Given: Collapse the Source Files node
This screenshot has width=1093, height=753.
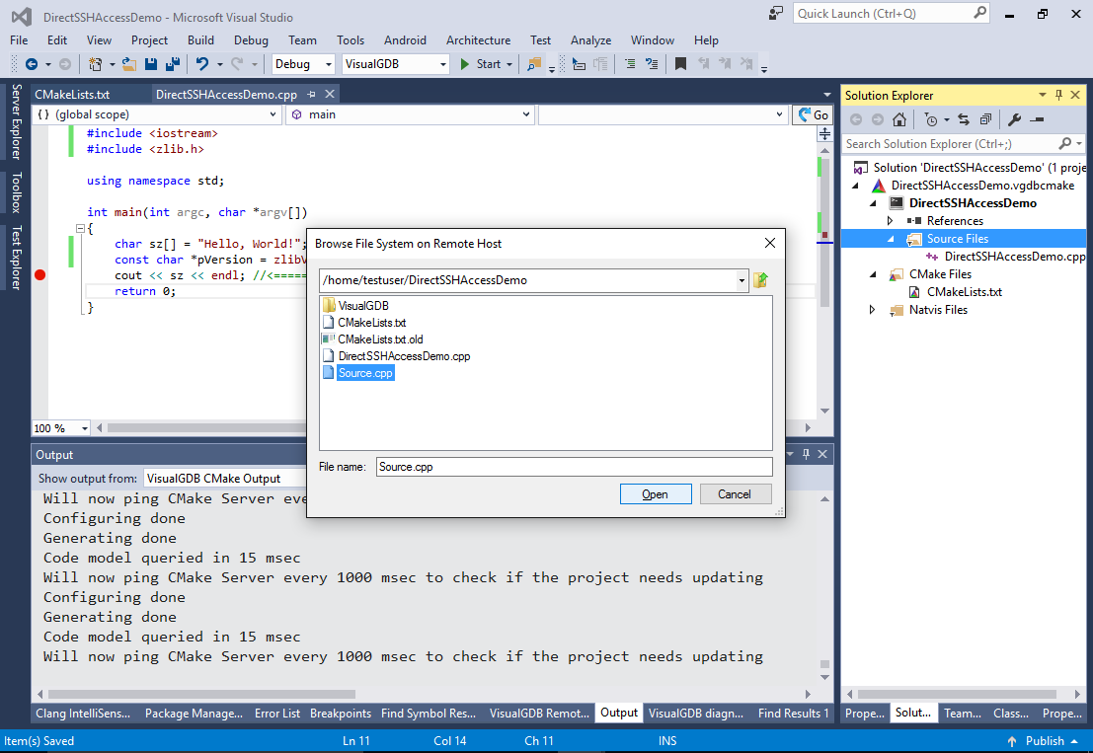Looking at the screenshot, I should [x=891, y=239].
